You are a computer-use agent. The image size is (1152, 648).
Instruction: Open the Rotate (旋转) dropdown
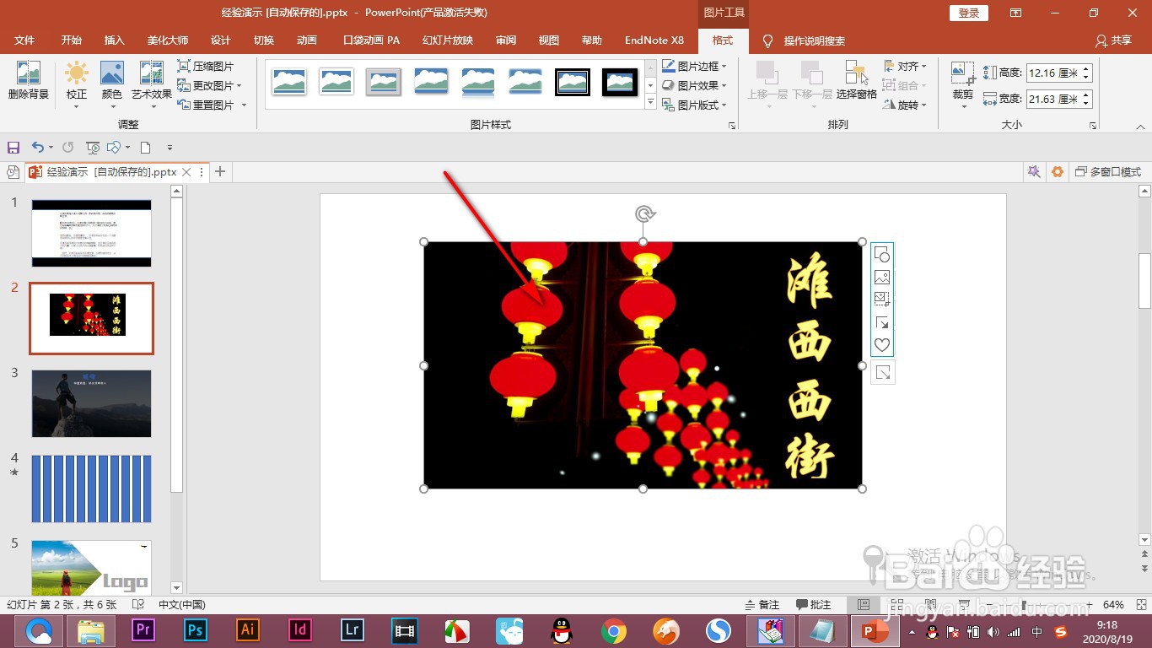(x=905, y=105)
